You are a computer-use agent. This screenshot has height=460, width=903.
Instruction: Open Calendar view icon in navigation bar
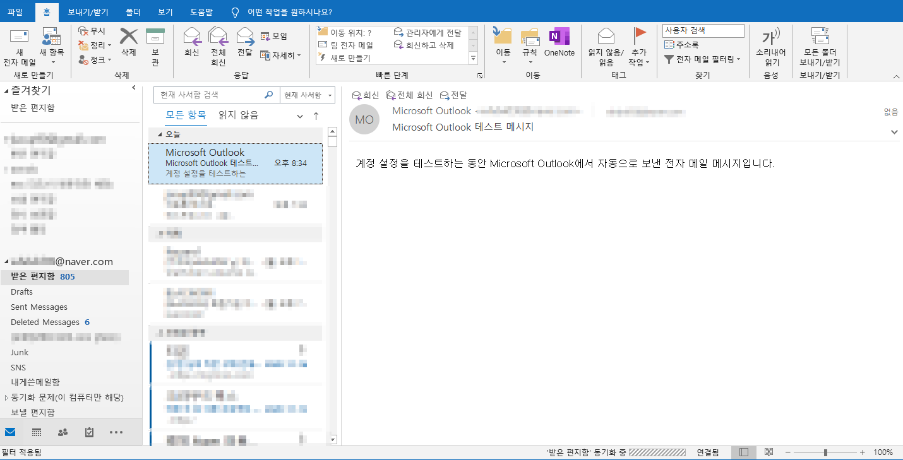pos(37,432)
